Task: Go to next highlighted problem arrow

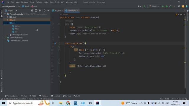Action: [x=184, y=14]
